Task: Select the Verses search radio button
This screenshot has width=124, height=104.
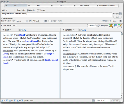Action: coord(38,10)
